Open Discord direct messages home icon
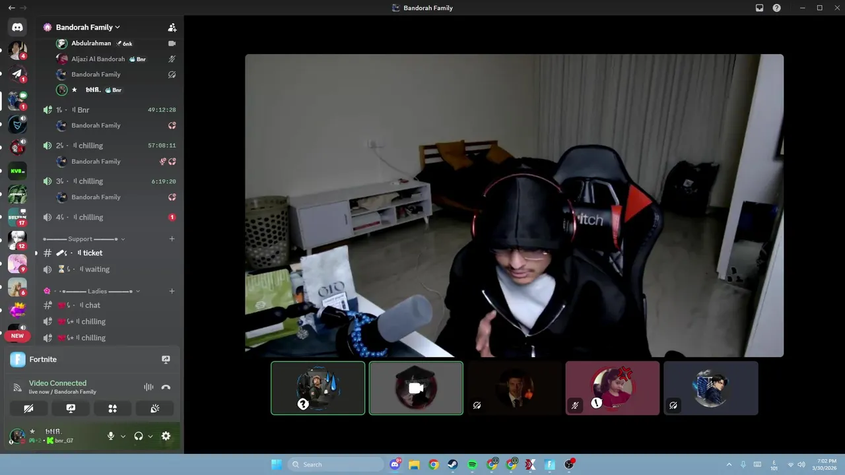The width and height of the screenshot is (845, 475). pos(17,27)
